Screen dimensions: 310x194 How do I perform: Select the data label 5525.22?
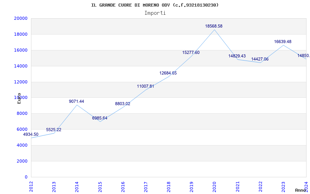[x=53, y=130]
